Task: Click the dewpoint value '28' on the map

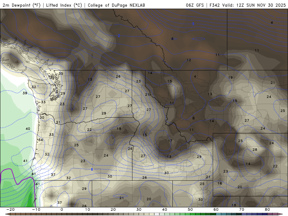Action: [255, 150]
